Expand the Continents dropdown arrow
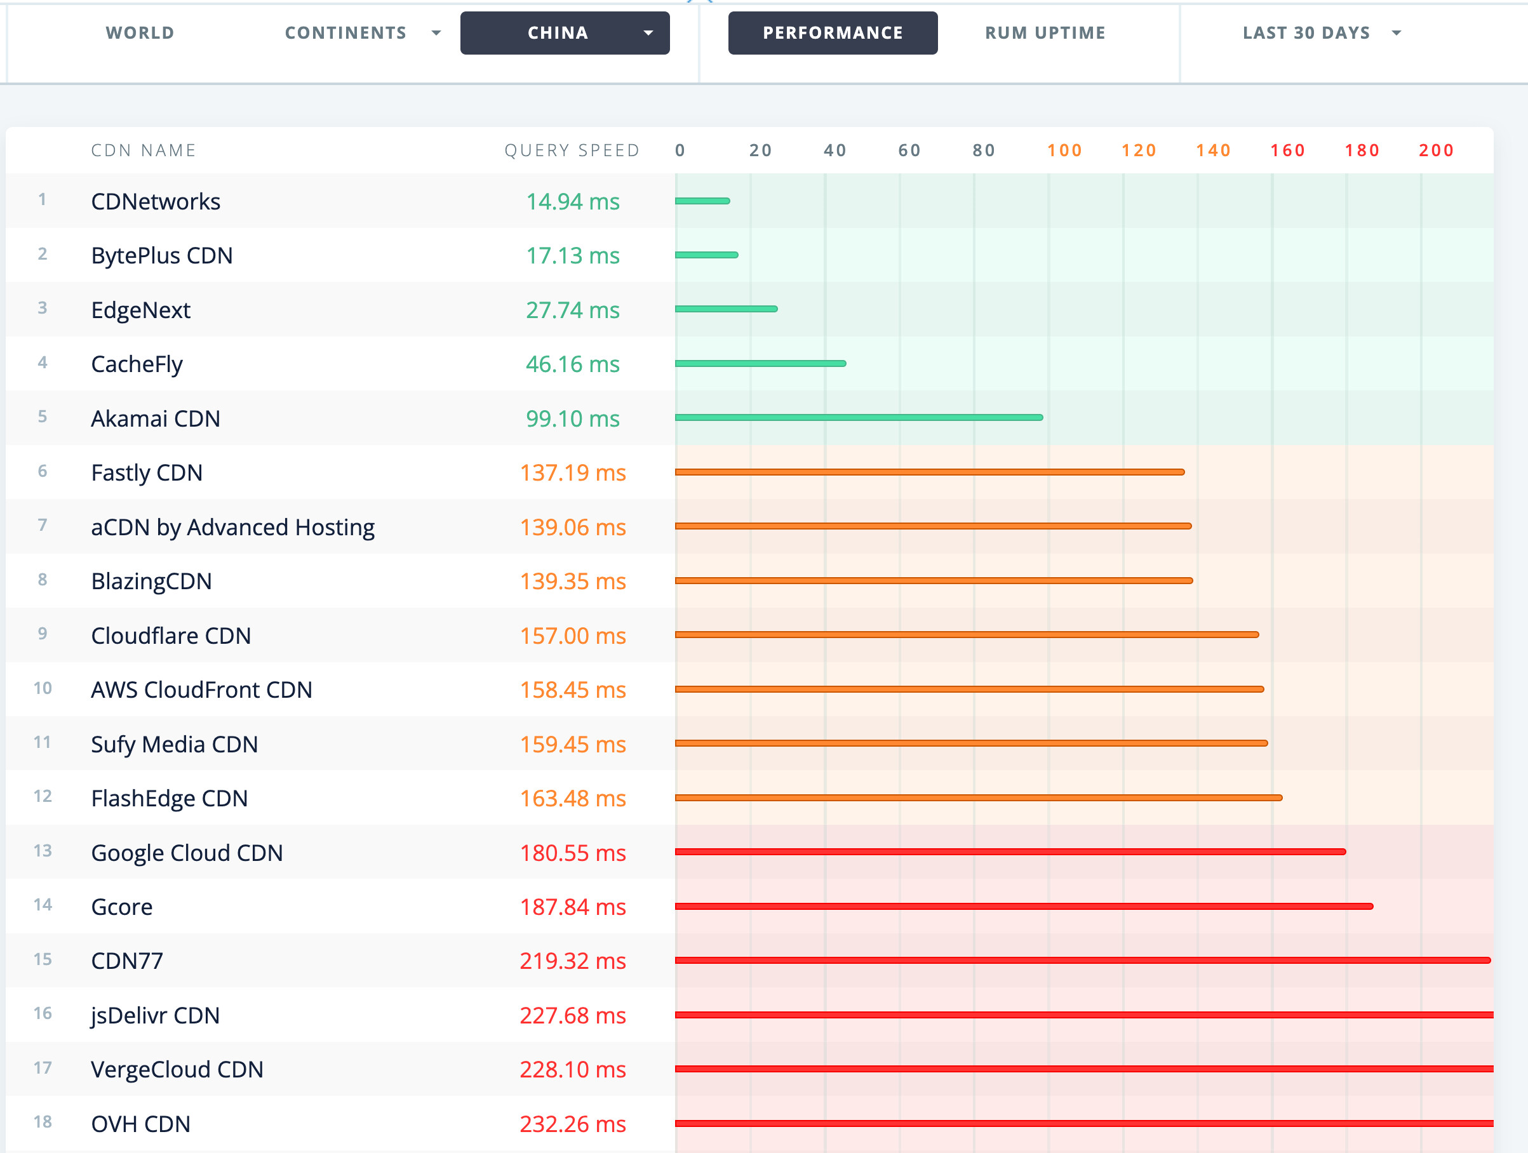Image resolution: width=1528 pixels, height=1153 pixels. point(436,33)
